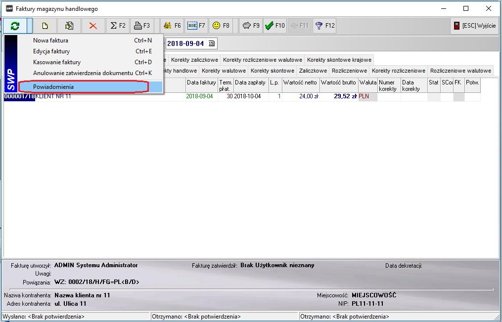The width and height of the screenshot is (502, 322).
Task: Click the funnel filter F12 button
Action: click(x=324, y=26)
